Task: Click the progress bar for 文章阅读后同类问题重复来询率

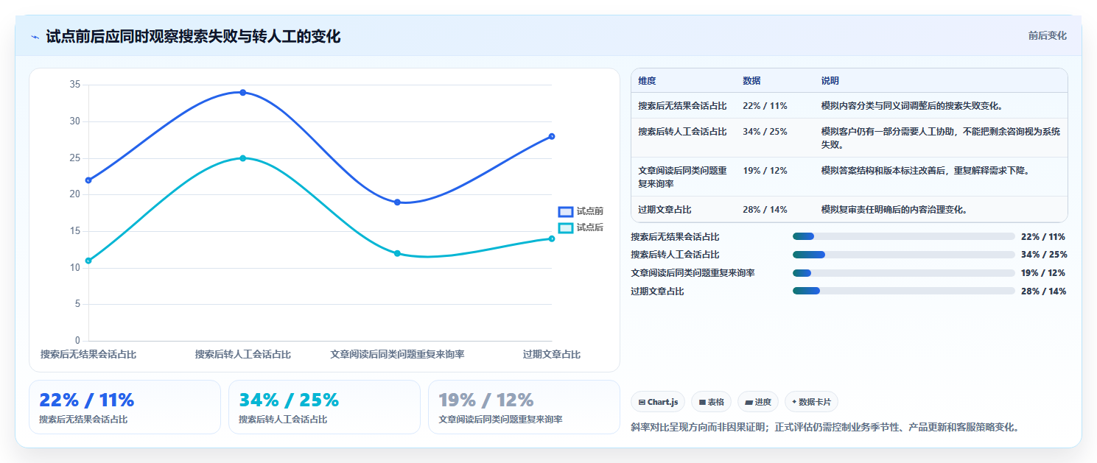Action: coord(903,273)
